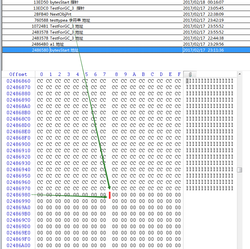The width and height of the screenshot is (250, 249).
Task: Click timestamp 2017/02/17 23:42:19
Action: (203, 20)
